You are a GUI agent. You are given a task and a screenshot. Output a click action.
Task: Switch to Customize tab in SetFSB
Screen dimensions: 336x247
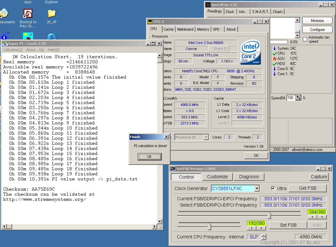click(x=217, y=177)
